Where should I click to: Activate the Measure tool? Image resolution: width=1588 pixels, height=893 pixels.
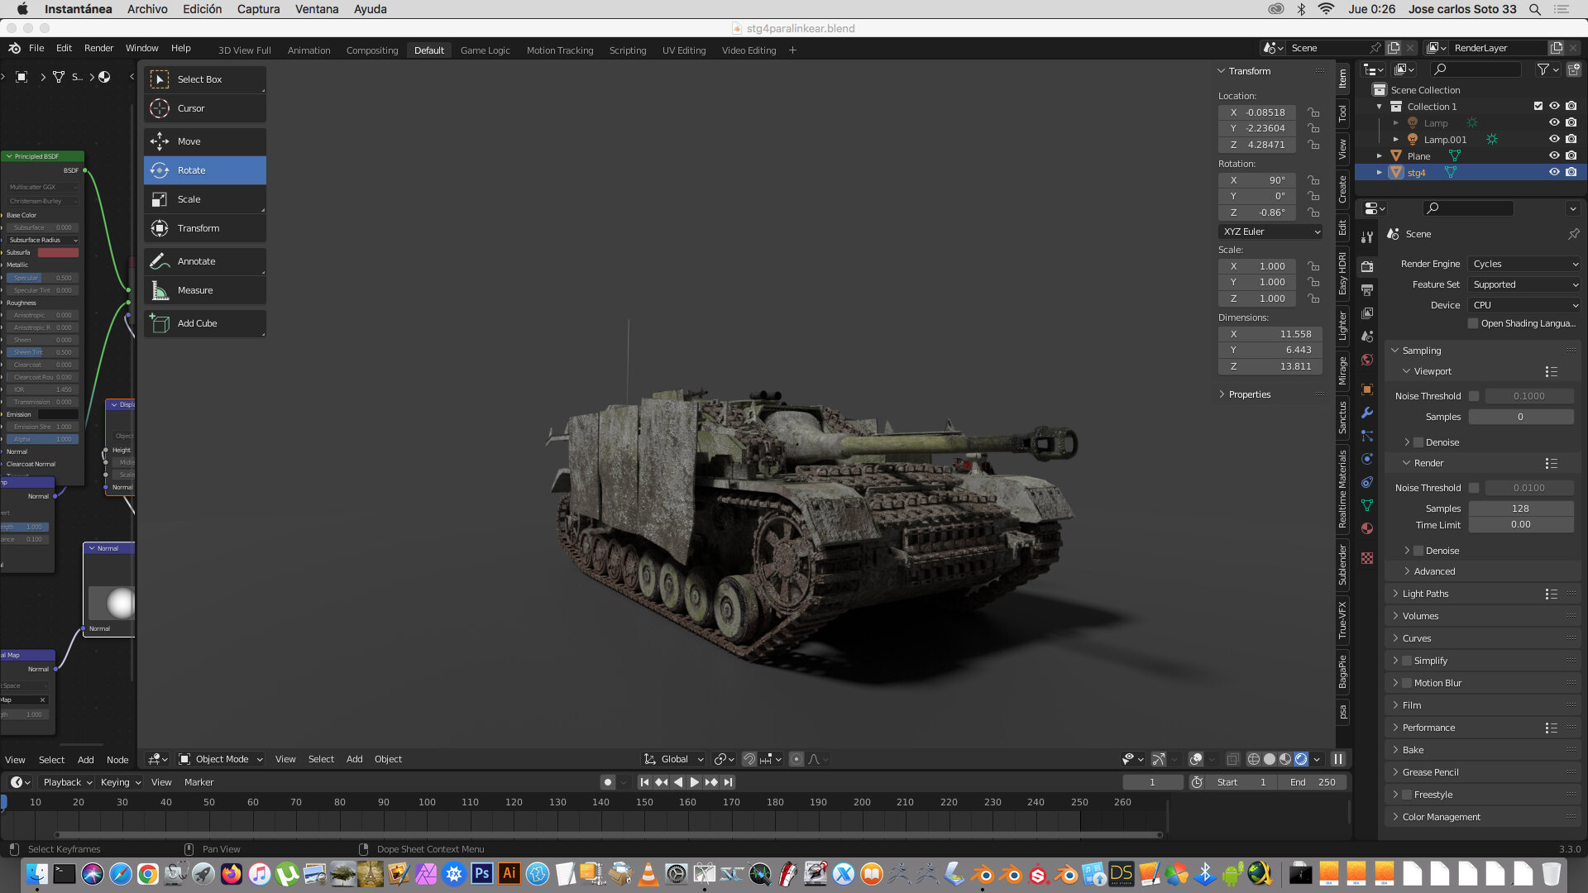tap(204, 290)
